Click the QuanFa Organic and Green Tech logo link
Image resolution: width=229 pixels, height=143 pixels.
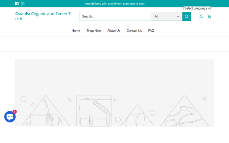tap(43, 16)
